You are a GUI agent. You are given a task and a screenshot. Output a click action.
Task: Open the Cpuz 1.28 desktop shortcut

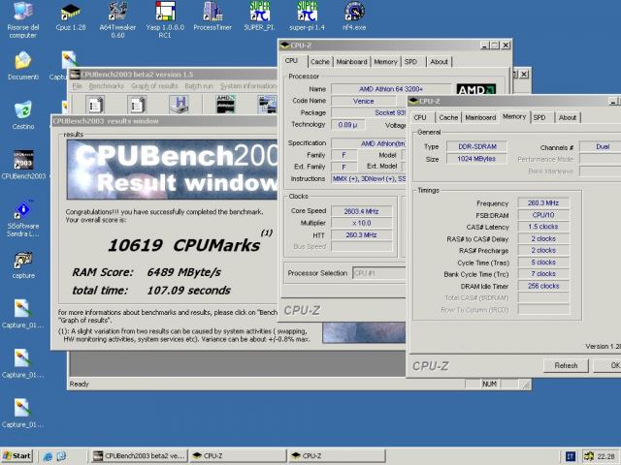71,16
